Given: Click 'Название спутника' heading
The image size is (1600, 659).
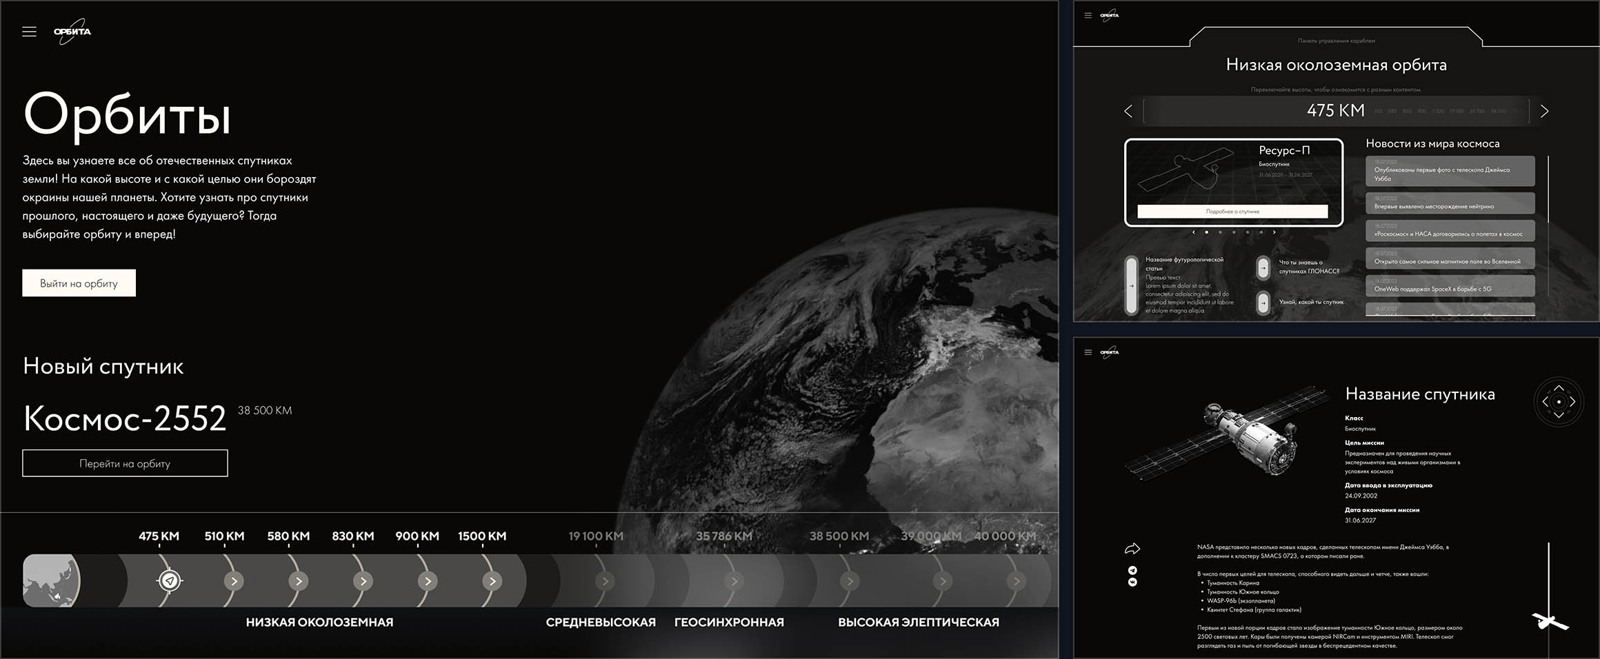Looking at the screenshot, I should tap(1420, 394).
